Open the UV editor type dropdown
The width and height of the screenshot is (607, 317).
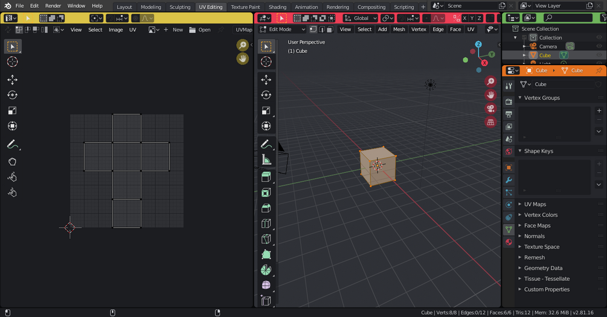tap(10, 18)
